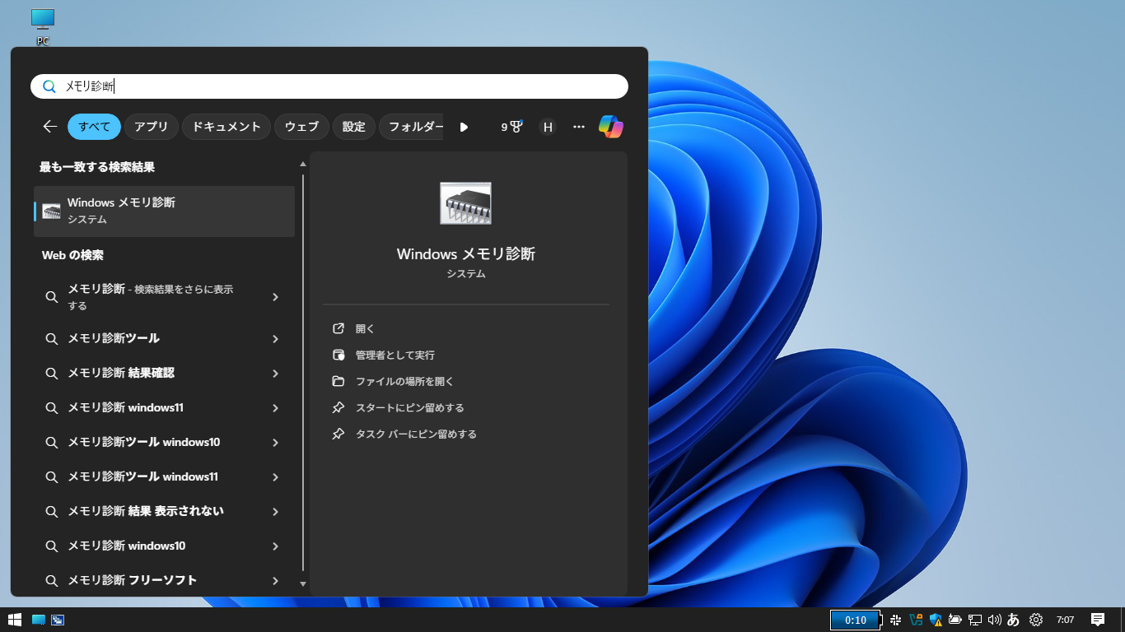Open the blue desktop app on the taskbar
The width and height of the screenshot is (1125, 632).
(x=38, y=620)
